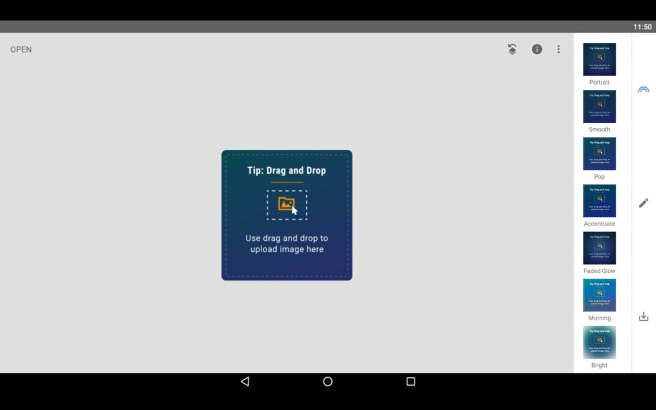Select the Pop look filter
The height and width of the screenshot is (410, 656).
[599, 154]
